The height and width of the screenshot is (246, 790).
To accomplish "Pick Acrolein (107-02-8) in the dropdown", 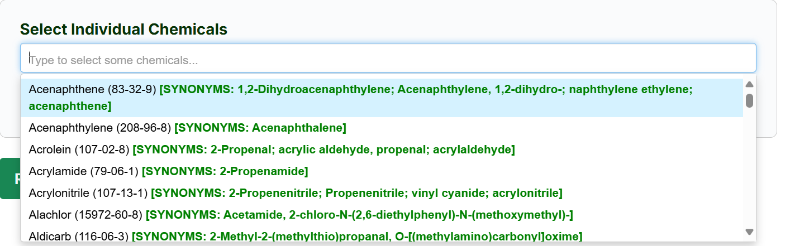I will coord(79,149).
